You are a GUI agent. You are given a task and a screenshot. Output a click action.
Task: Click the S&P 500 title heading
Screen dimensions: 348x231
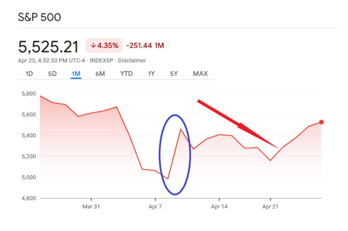40,17
